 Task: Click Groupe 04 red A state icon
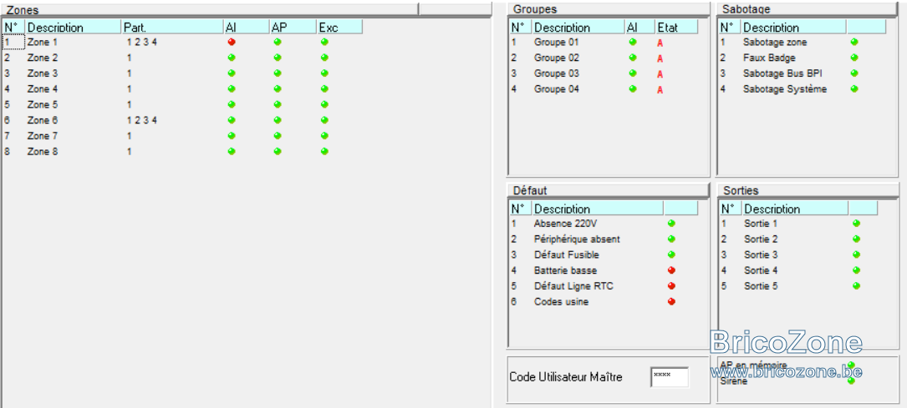click(660, 90)
